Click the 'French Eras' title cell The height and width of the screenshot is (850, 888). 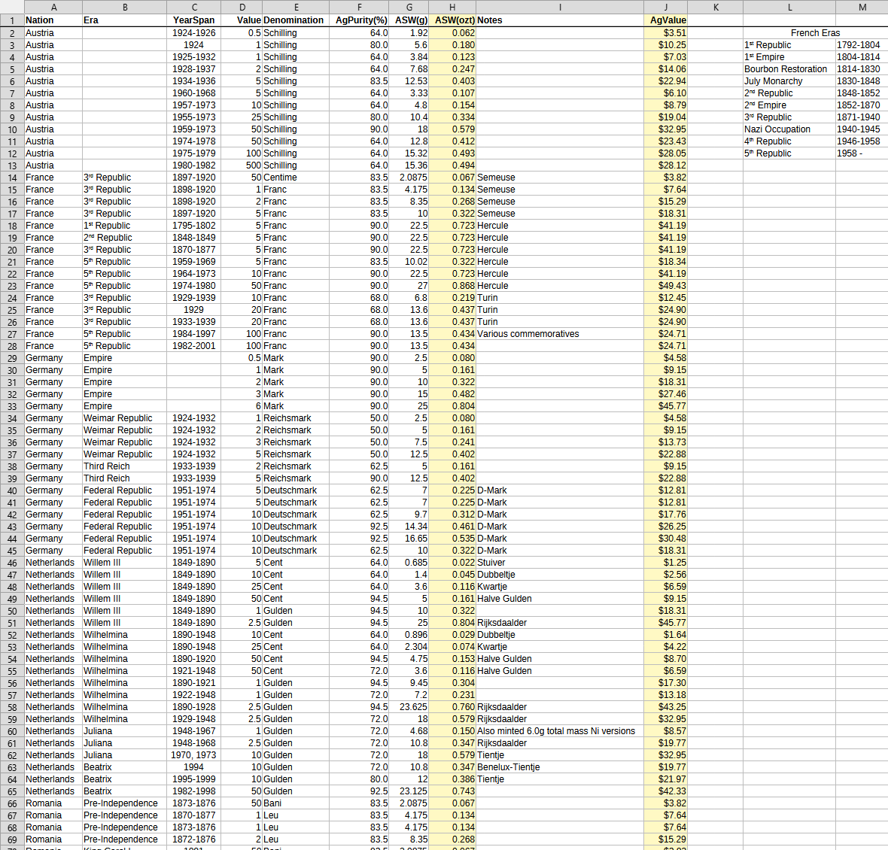(815, 33)
